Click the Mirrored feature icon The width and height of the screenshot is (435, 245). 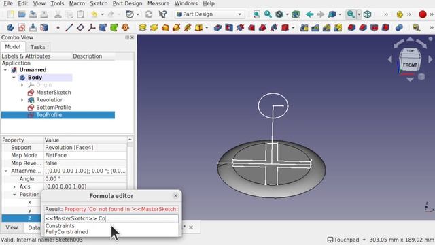click(x=304, y=27)
